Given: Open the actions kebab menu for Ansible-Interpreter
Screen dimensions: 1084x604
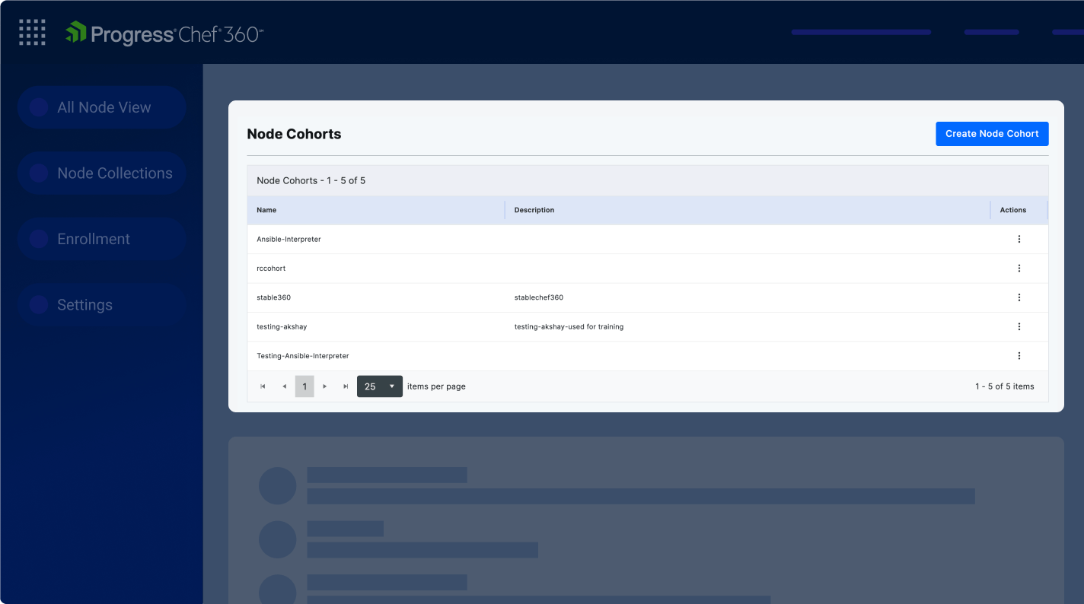Looking at the screenshot, I should pyautogui.click(x=1019, y=239).
